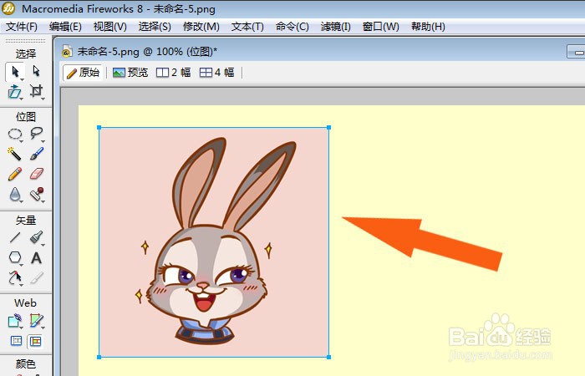This screenshot has height=376, width=585.
Task: Open the 编辑(E) menu
Action: 65,27
